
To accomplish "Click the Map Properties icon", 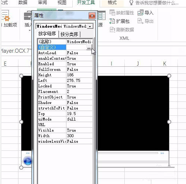I will pyautogui.click(x=112, y=13).
